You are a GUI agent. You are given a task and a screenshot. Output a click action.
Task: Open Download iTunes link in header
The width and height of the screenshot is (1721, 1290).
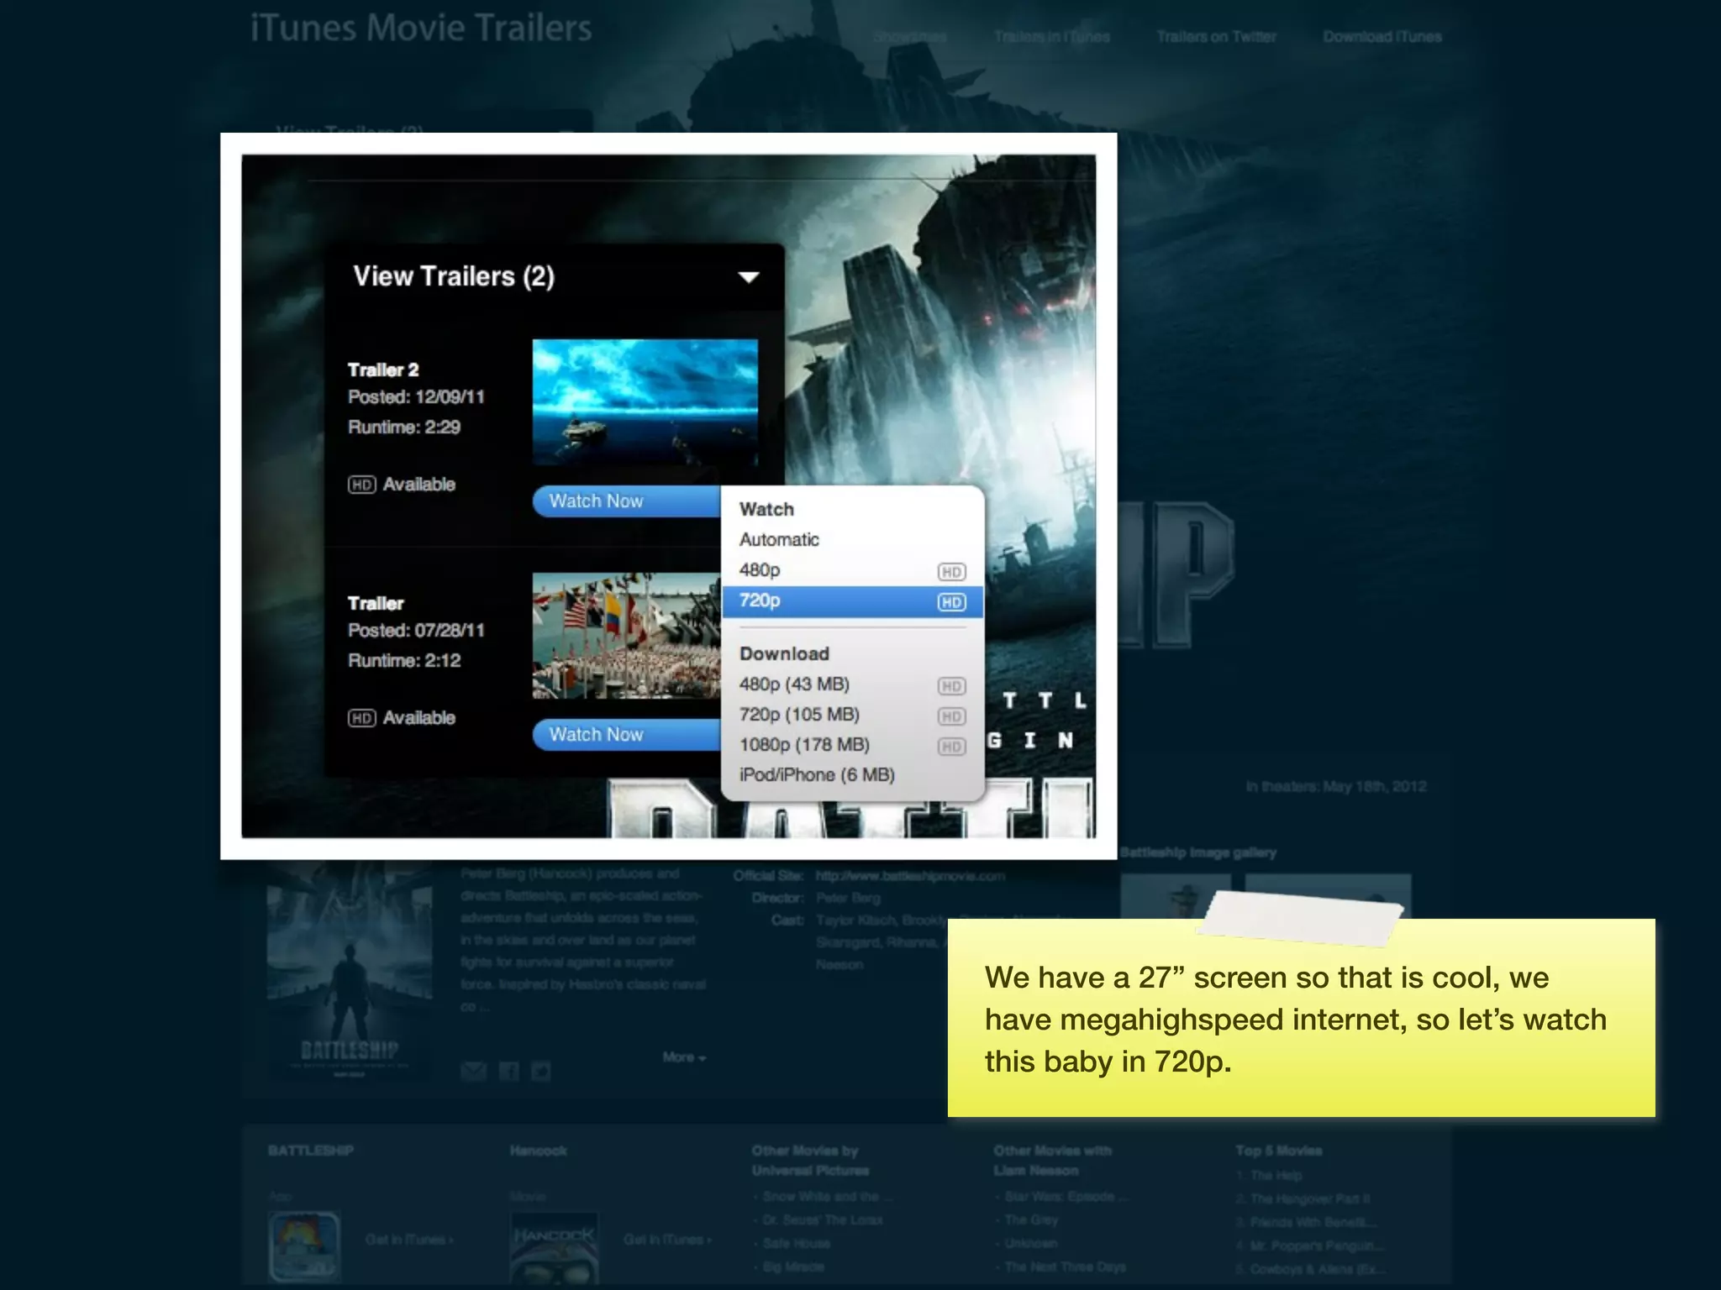point(1382,37)
